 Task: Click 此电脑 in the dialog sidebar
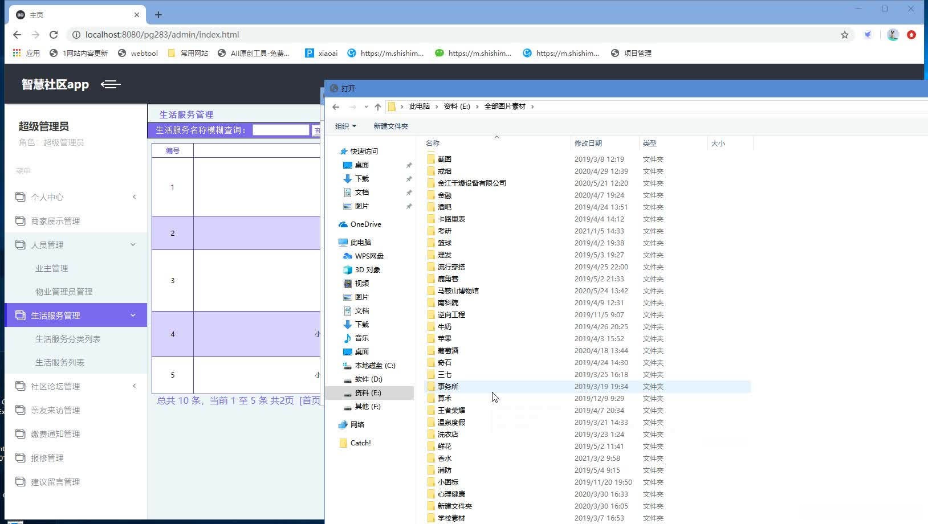pyautogui.click(x=359, y=242)
